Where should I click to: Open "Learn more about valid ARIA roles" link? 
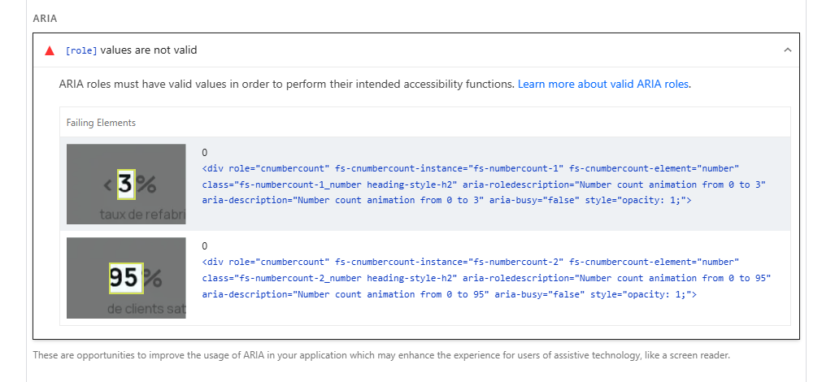click(x=603, y=84)
